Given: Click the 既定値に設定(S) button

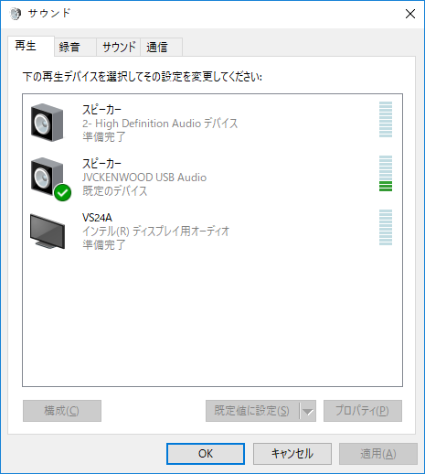Looking at the screenshot, I should tap(252, 411).
